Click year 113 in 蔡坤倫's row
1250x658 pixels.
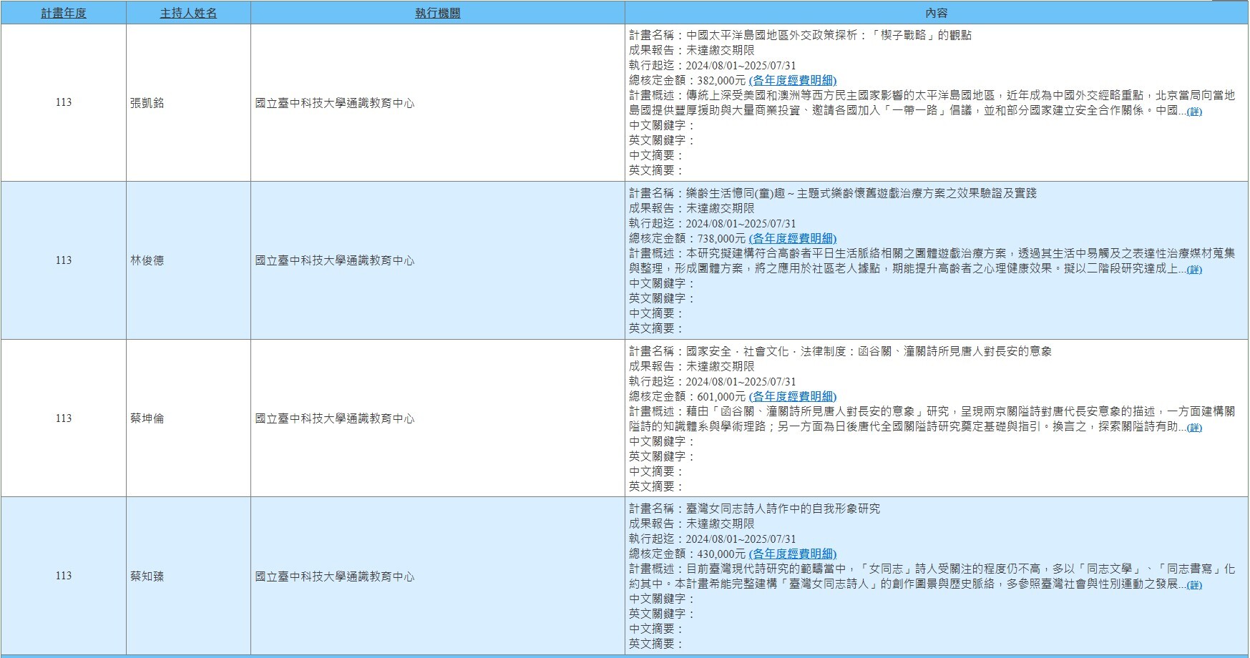tap(63, 418)
